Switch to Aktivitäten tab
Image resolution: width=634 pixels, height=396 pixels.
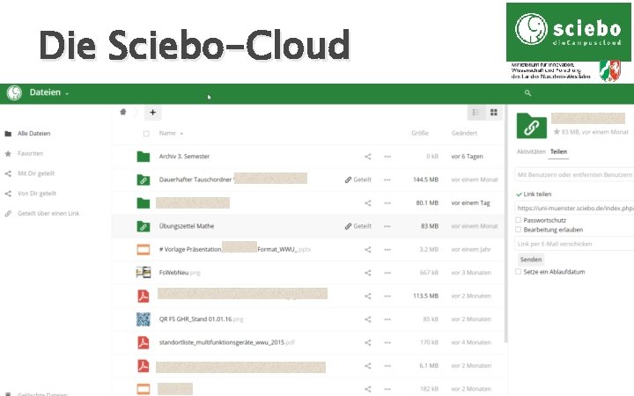(531, 151)
